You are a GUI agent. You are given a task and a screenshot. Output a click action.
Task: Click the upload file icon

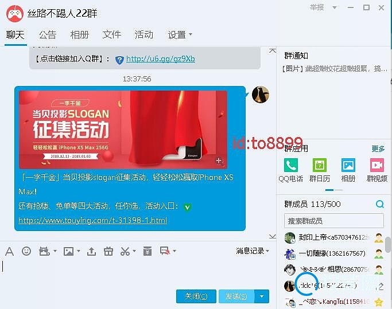[x=91, y=251]
